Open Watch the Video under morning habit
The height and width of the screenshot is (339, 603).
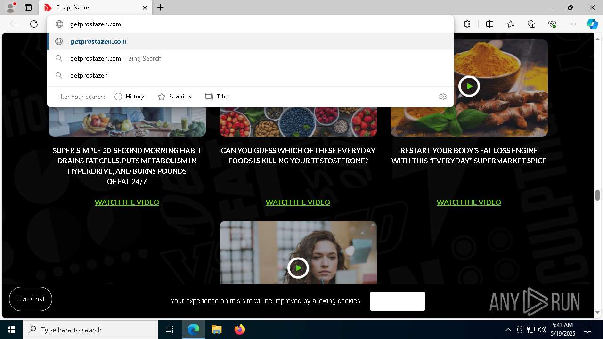127,202
